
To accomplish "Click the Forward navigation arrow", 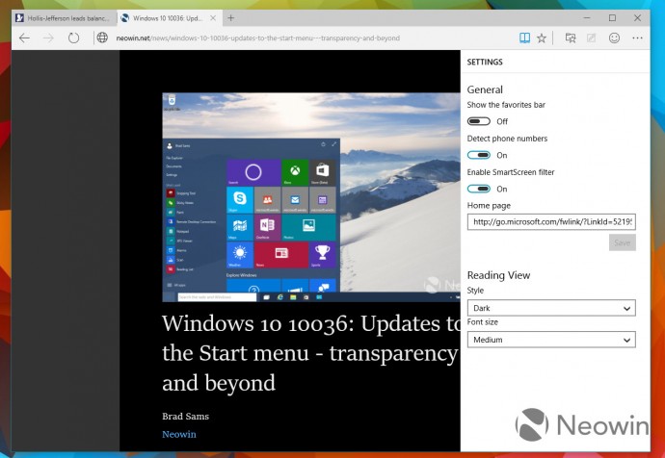I will click(x=48, y=38).
